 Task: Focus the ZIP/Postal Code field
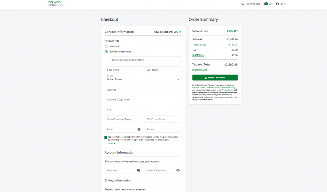[163, 119]
